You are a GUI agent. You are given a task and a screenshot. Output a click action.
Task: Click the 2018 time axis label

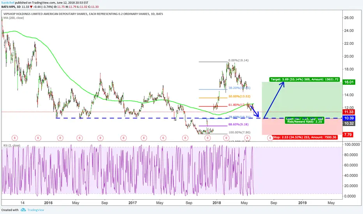click(x=217, y=203)
